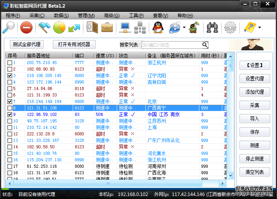Click the green pie chart toolbar icon
Image resolution: width=277 pixels, height=199 pixels.
coord(59,27)
